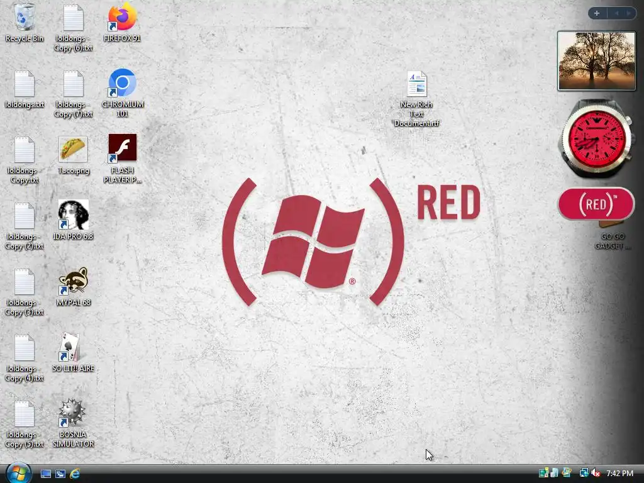
Task: Click Show Desktop in Quick Launch
Action: [45, 474]
